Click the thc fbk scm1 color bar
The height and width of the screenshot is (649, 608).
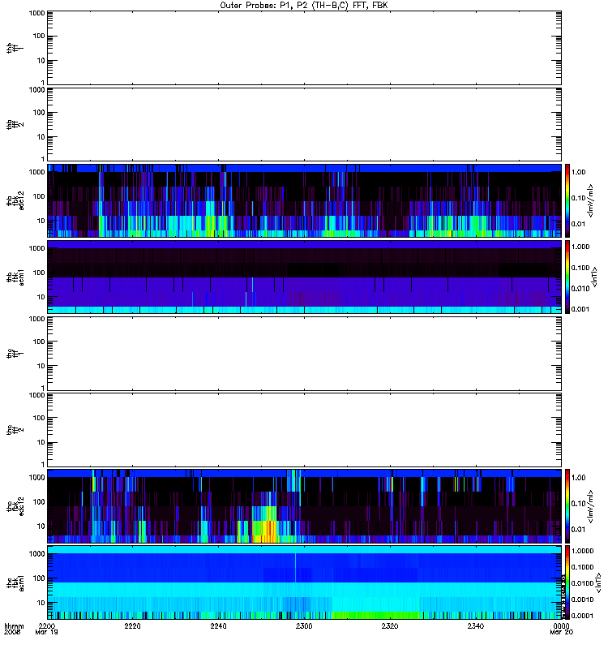click(567, 582)
